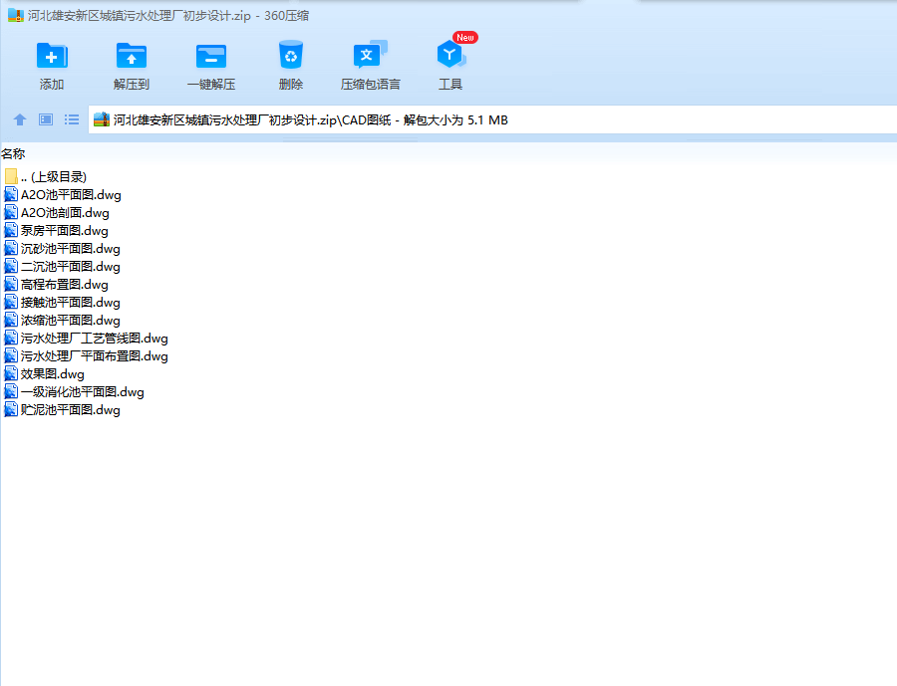Select the .. (上级目录) parent directory entry
The height and width of the screenshot is (686, 897).
[x=54, y=176]
